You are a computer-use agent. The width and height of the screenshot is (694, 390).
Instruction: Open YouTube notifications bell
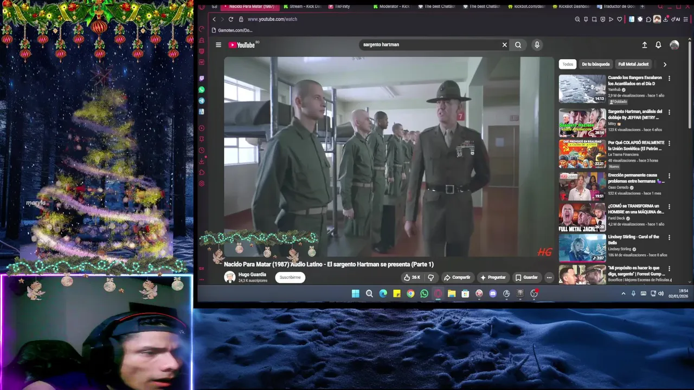pos(658,45)
